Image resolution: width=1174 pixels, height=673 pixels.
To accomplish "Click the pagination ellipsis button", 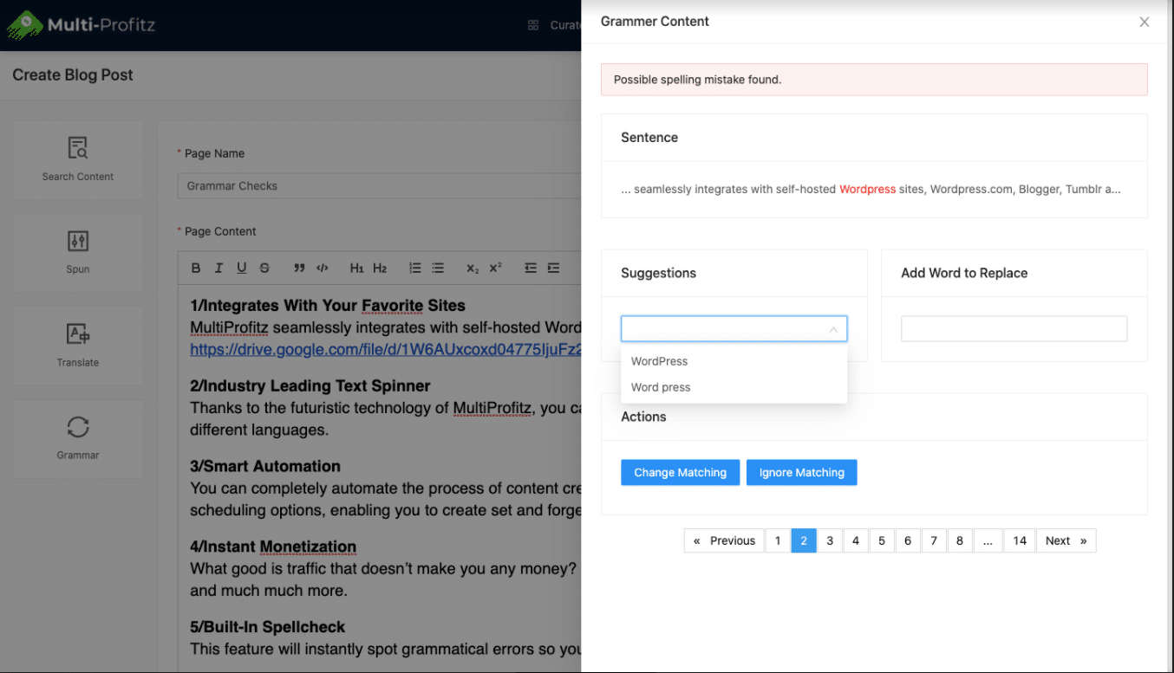I will point(988,540).
